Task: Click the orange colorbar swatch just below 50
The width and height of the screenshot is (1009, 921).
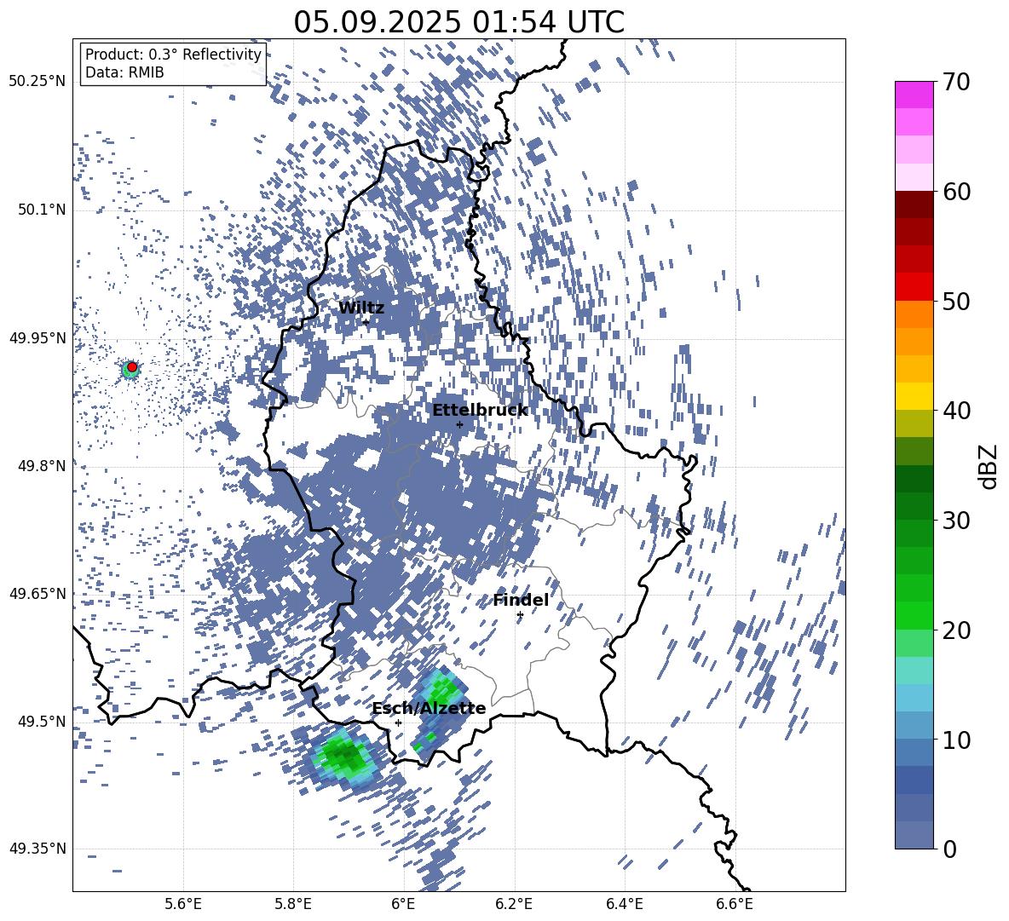Action: [x=914, y=314]
